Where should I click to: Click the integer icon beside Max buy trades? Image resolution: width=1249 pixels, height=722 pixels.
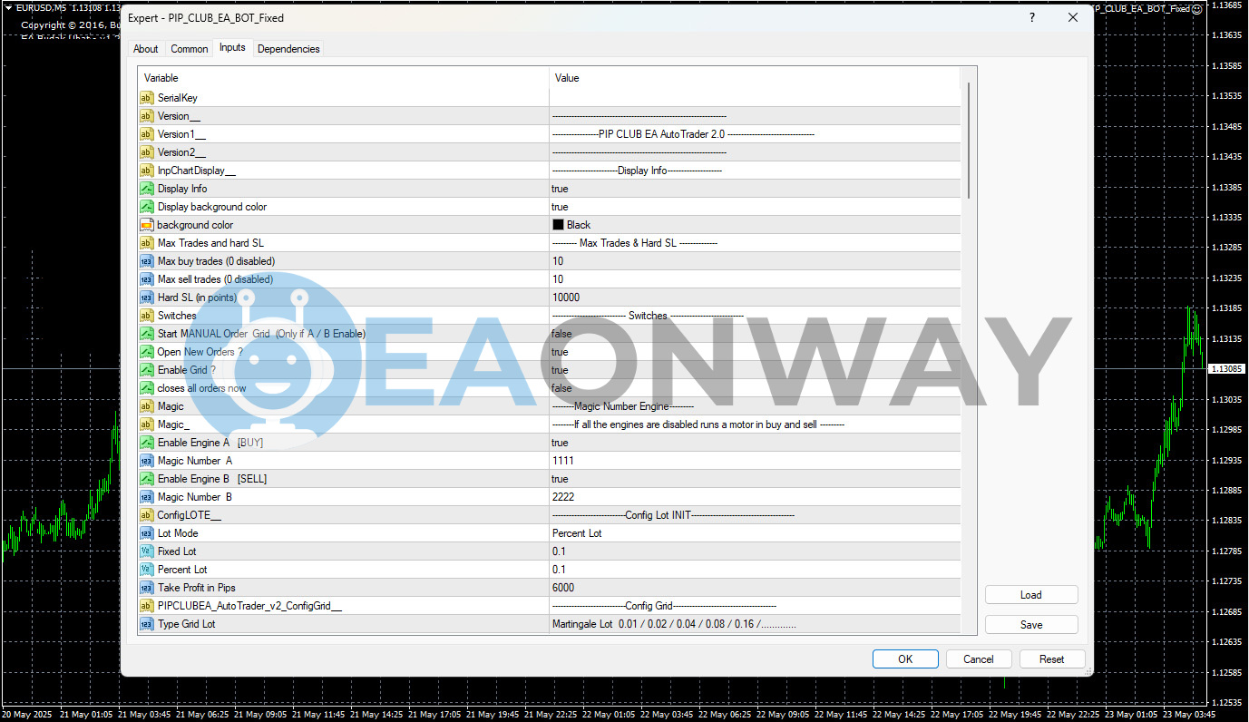coord(146,261)
